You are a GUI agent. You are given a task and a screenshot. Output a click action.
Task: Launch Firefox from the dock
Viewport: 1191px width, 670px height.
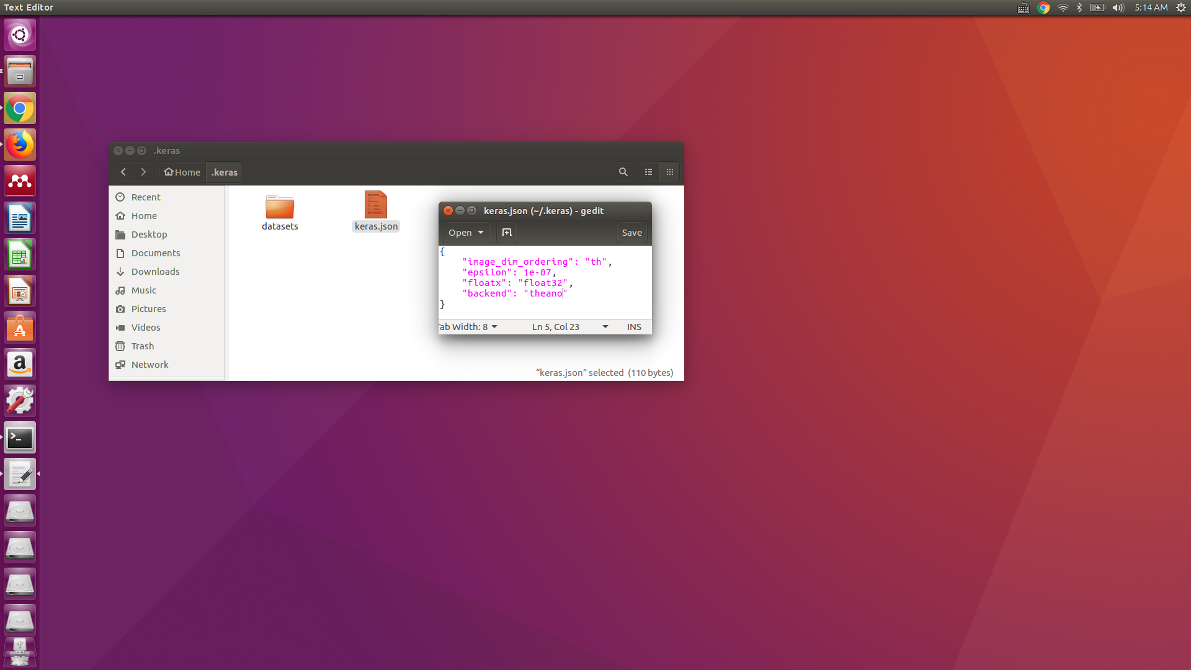20,145
